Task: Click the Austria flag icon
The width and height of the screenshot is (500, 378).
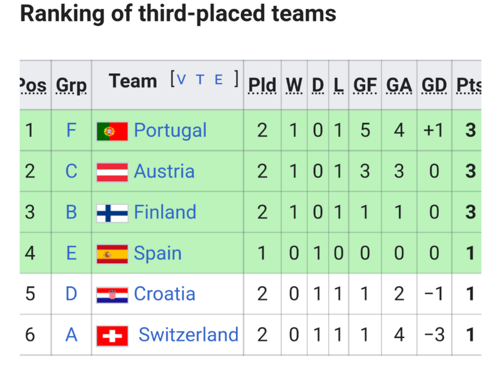Action: click(x=112, y=172)
